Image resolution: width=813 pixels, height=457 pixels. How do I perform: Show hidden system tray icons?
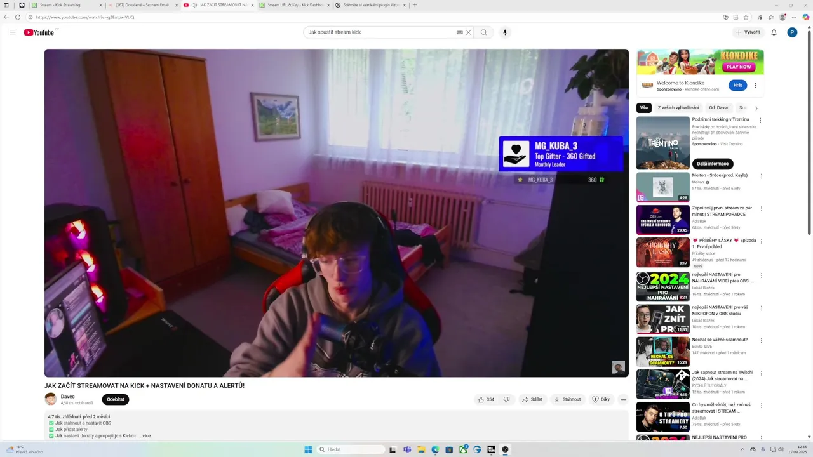pyautogui.click(x=743, y=449)
